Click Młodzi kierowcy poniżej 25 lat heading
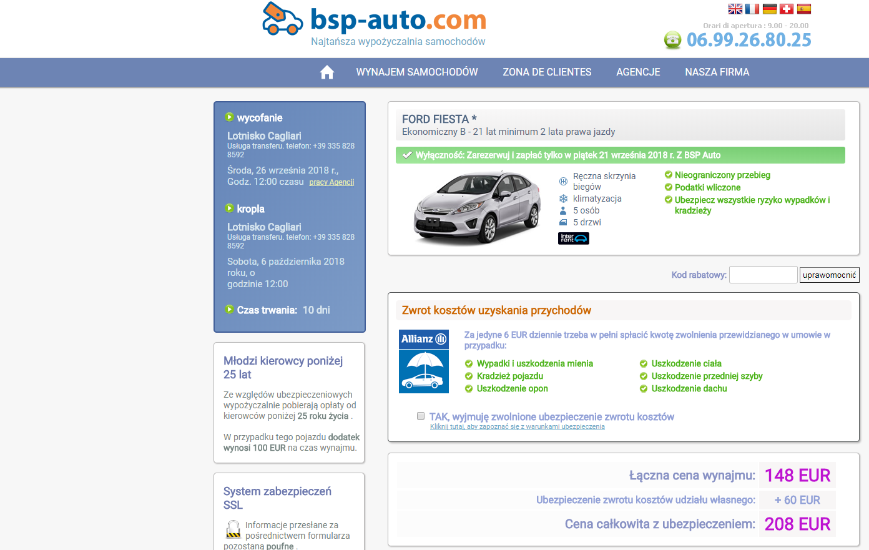This screenshot has height=550, width=869. point(283,368)
